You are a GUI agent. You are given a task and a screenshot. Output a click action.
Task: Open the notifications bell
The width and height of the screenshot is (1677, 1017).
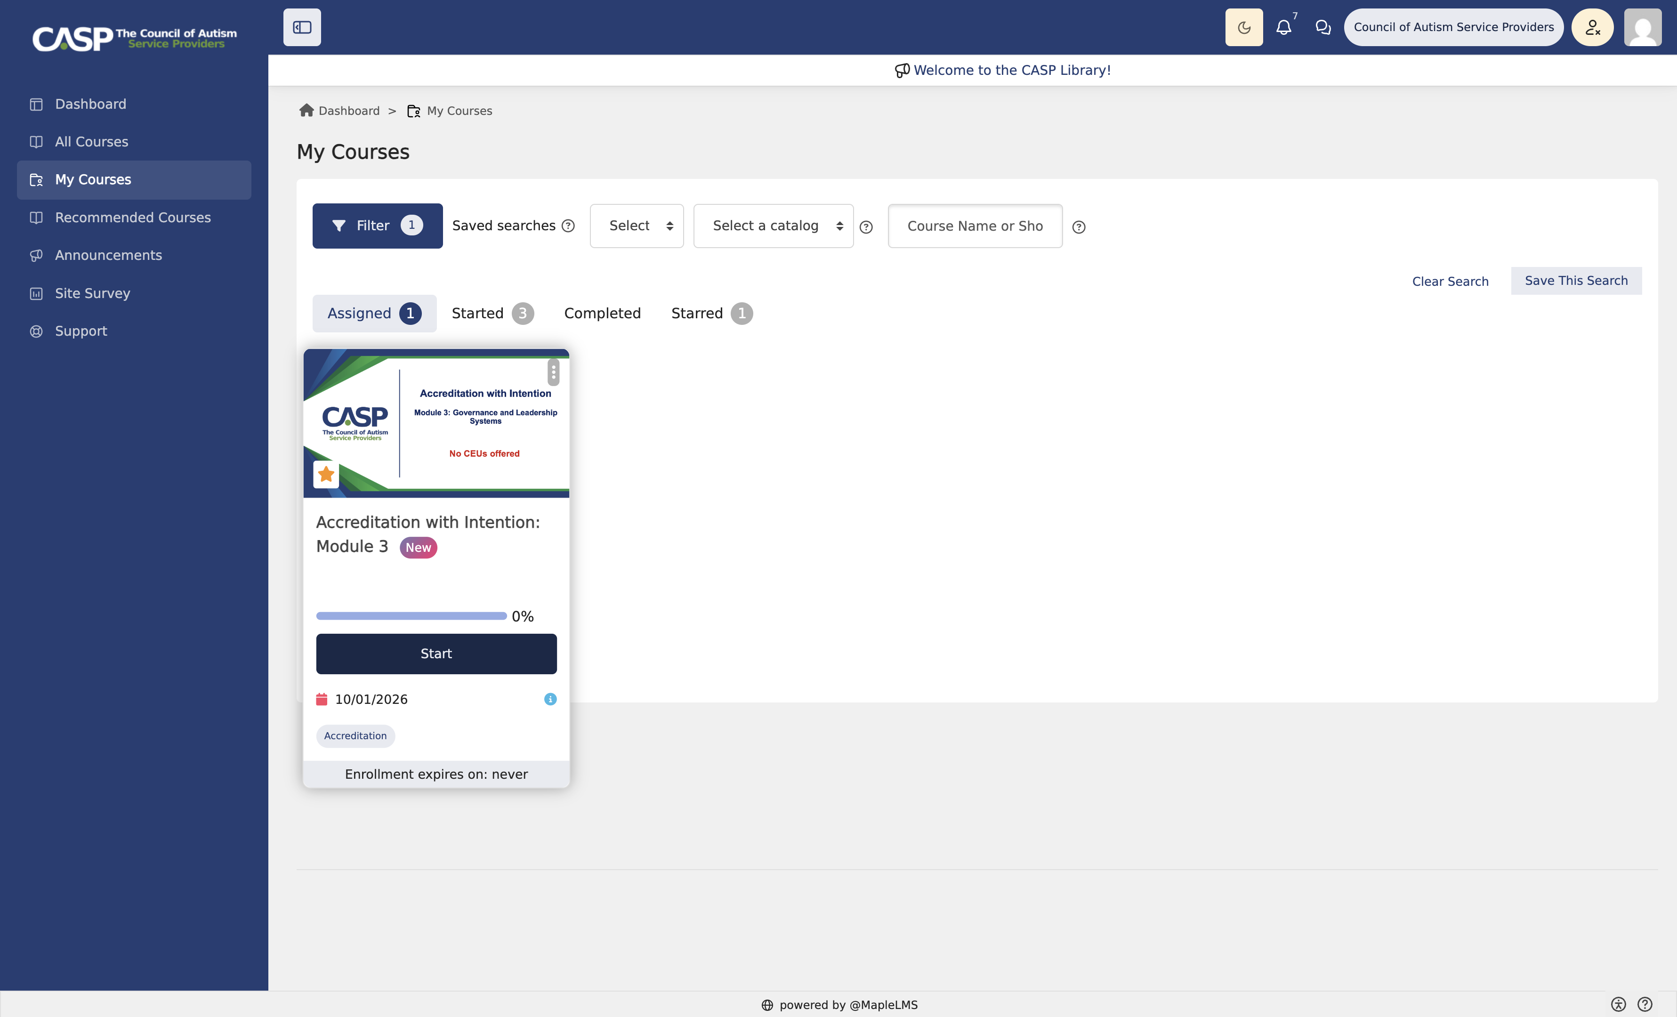click(x=1283, y=27)
